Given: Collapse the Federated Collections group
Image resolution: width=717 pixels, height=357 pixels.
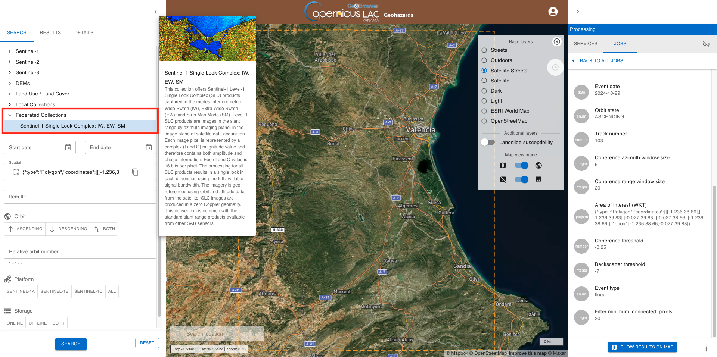Looking at the screenshot, I should coord(10,115).
